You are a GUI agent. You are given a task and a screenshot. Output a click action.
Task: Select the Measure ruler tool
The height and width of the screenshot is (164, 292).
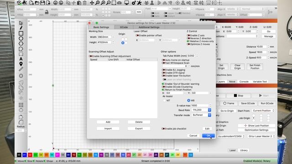pos(21,69)
